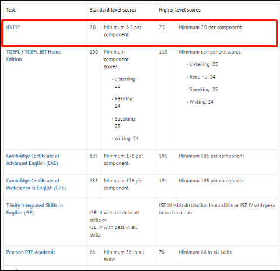This screenshot has width=280, height=271.
Task: Select CAE higher score 191
Action: (x=163, y=156)
